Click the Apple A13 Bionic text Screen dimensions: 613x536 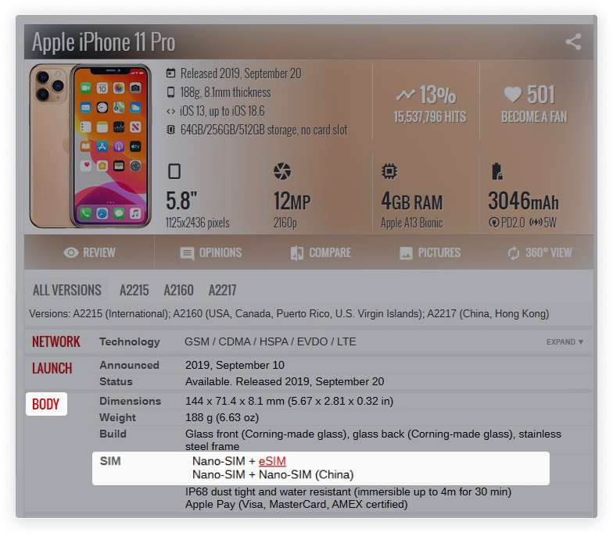411,223
